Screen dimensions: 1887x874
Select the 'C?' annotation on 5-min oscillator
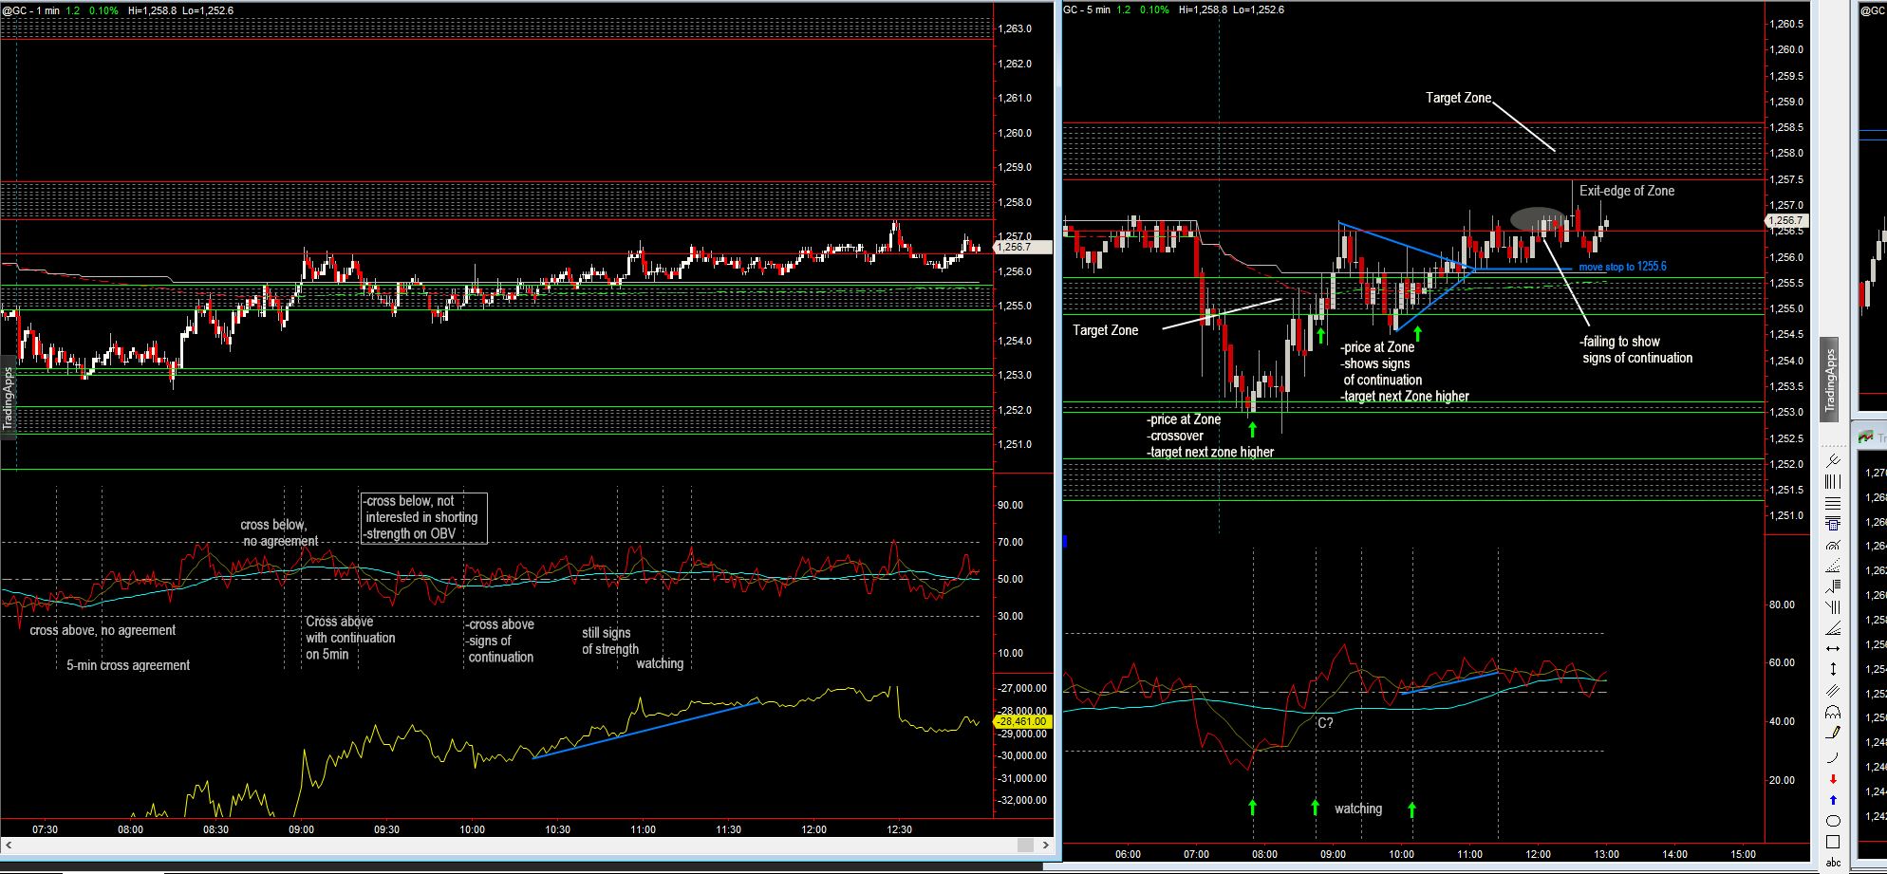[x=1325, y=723]
